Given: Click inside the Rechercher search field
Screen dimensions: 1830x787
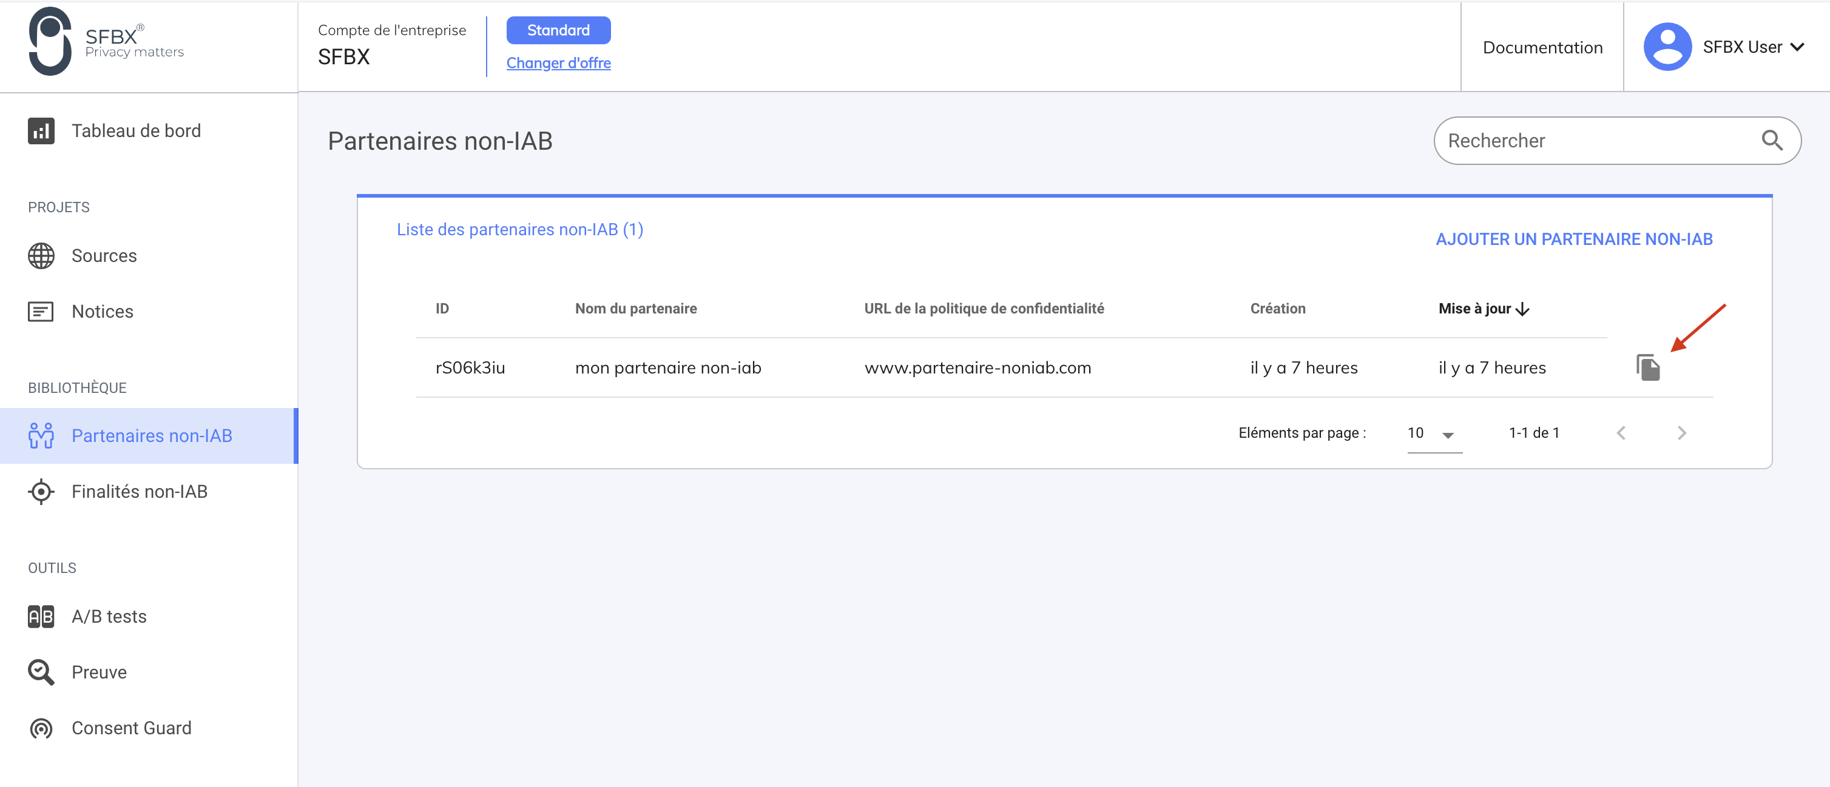Looking at the screenshot, I should tap(1563, 141).
